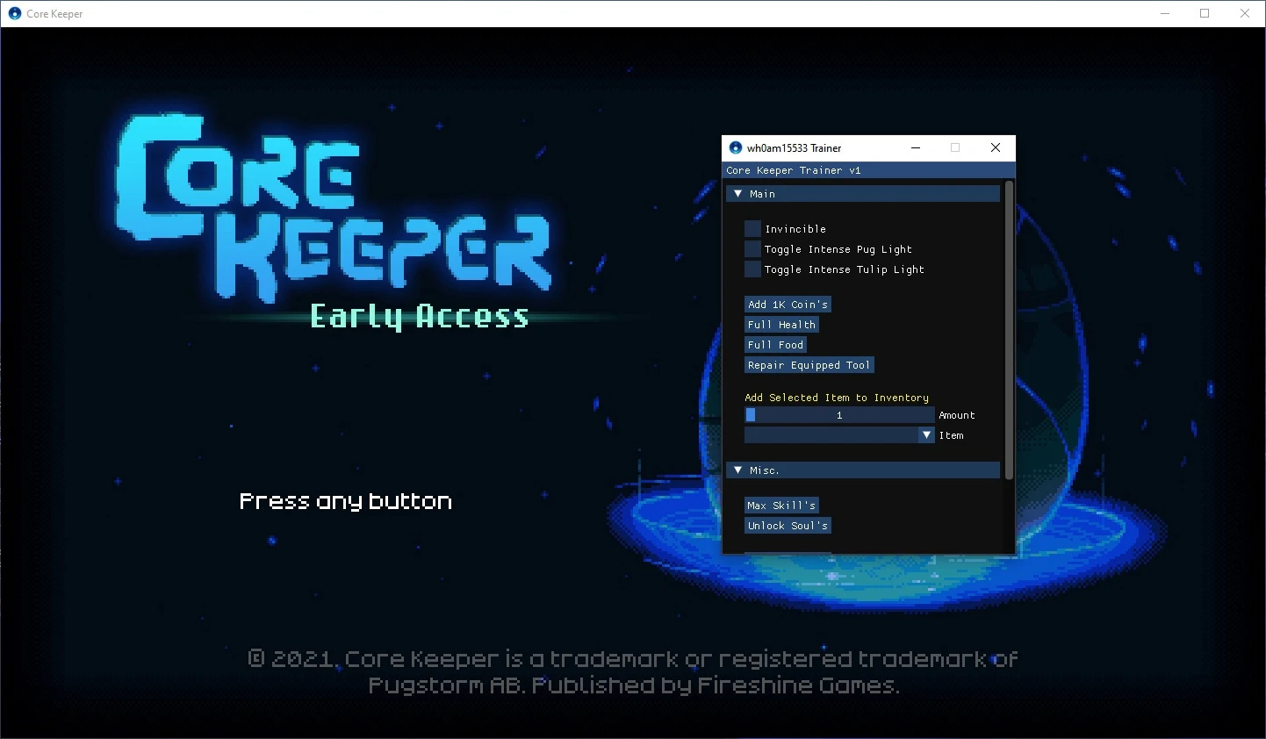Image resolution: width=1266 pixels, height=739 pixels.
Task: Open the Item dropdown list
Action: 925,434
